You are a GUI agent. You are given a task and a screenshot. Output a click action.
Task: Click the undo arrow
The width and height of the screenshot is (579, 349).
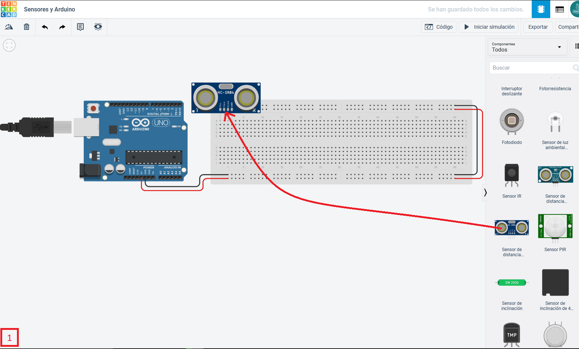click(x=45, y=27)
